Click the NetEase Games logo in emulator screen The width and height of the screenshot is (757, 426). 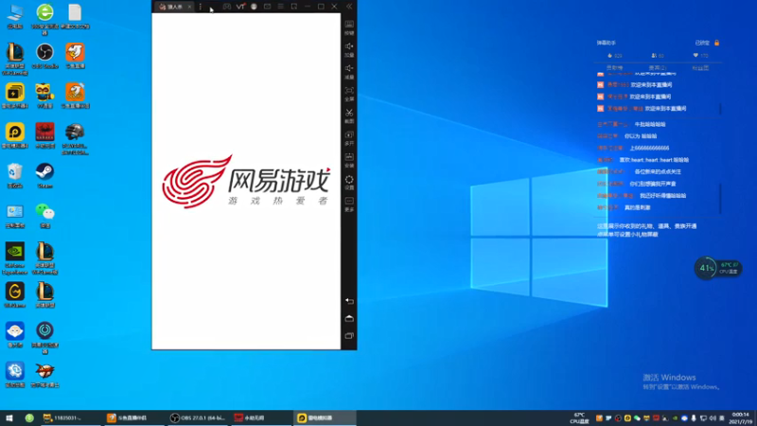[x=246, y=182]
